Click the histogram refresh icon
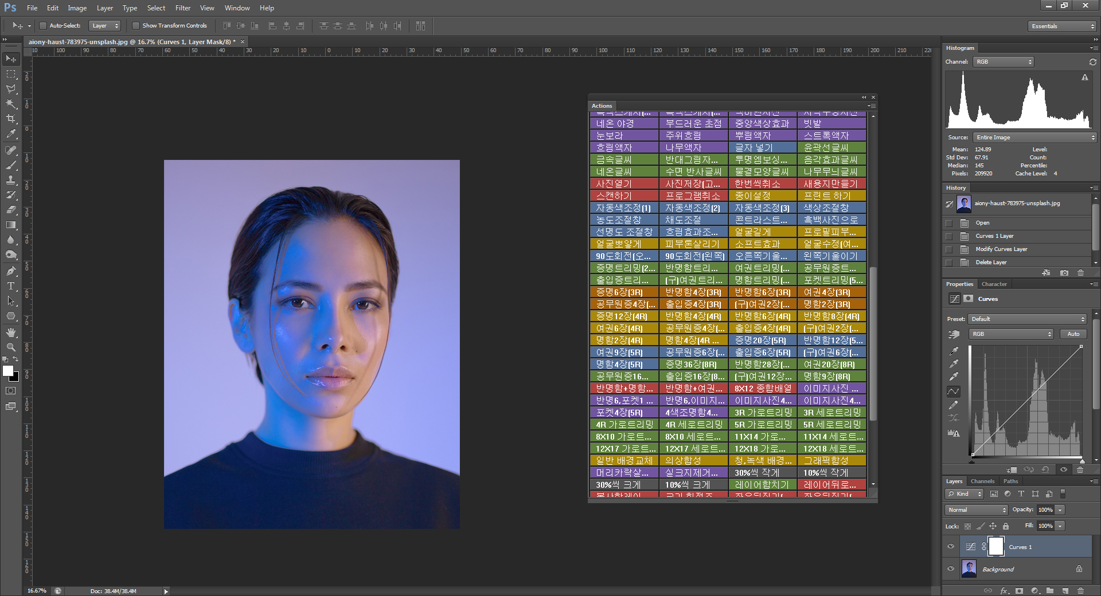Image resolution: width=1101 pixels, height=596 pixels. click(x=1093, y=62)
